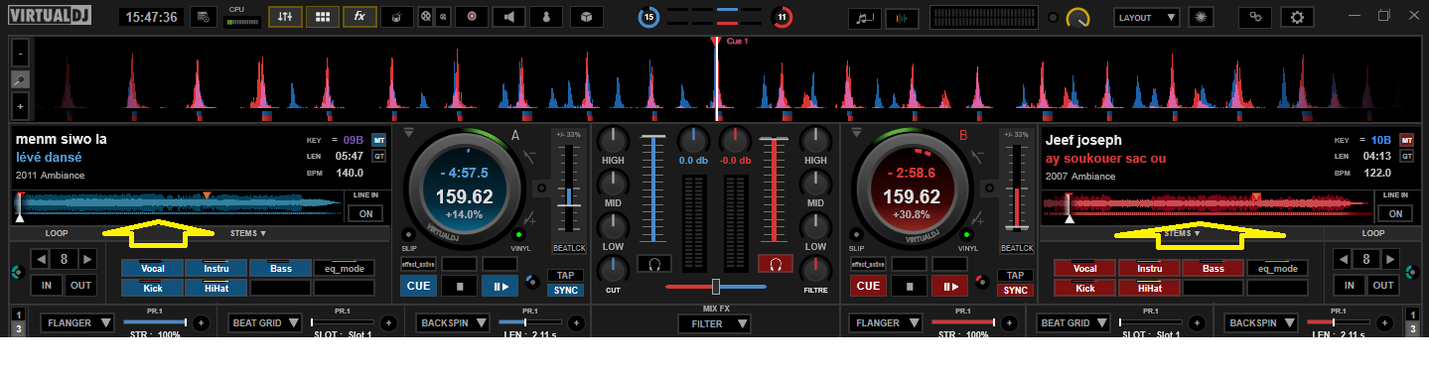Click the plus next to deck A FLANGER

[200, 322]
